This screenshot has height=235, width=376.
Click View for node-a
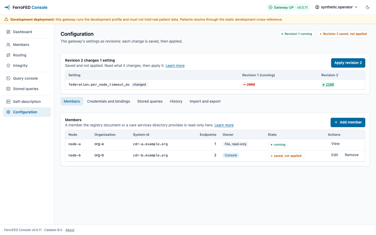tap(336, 144)
